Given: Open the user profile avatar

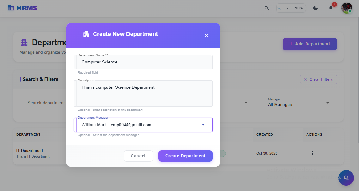Looking at the screenshot, I should (x=347, y=8).
